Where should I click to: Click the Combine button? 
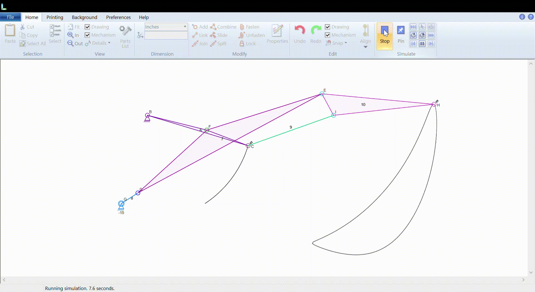tap(223, 27)
